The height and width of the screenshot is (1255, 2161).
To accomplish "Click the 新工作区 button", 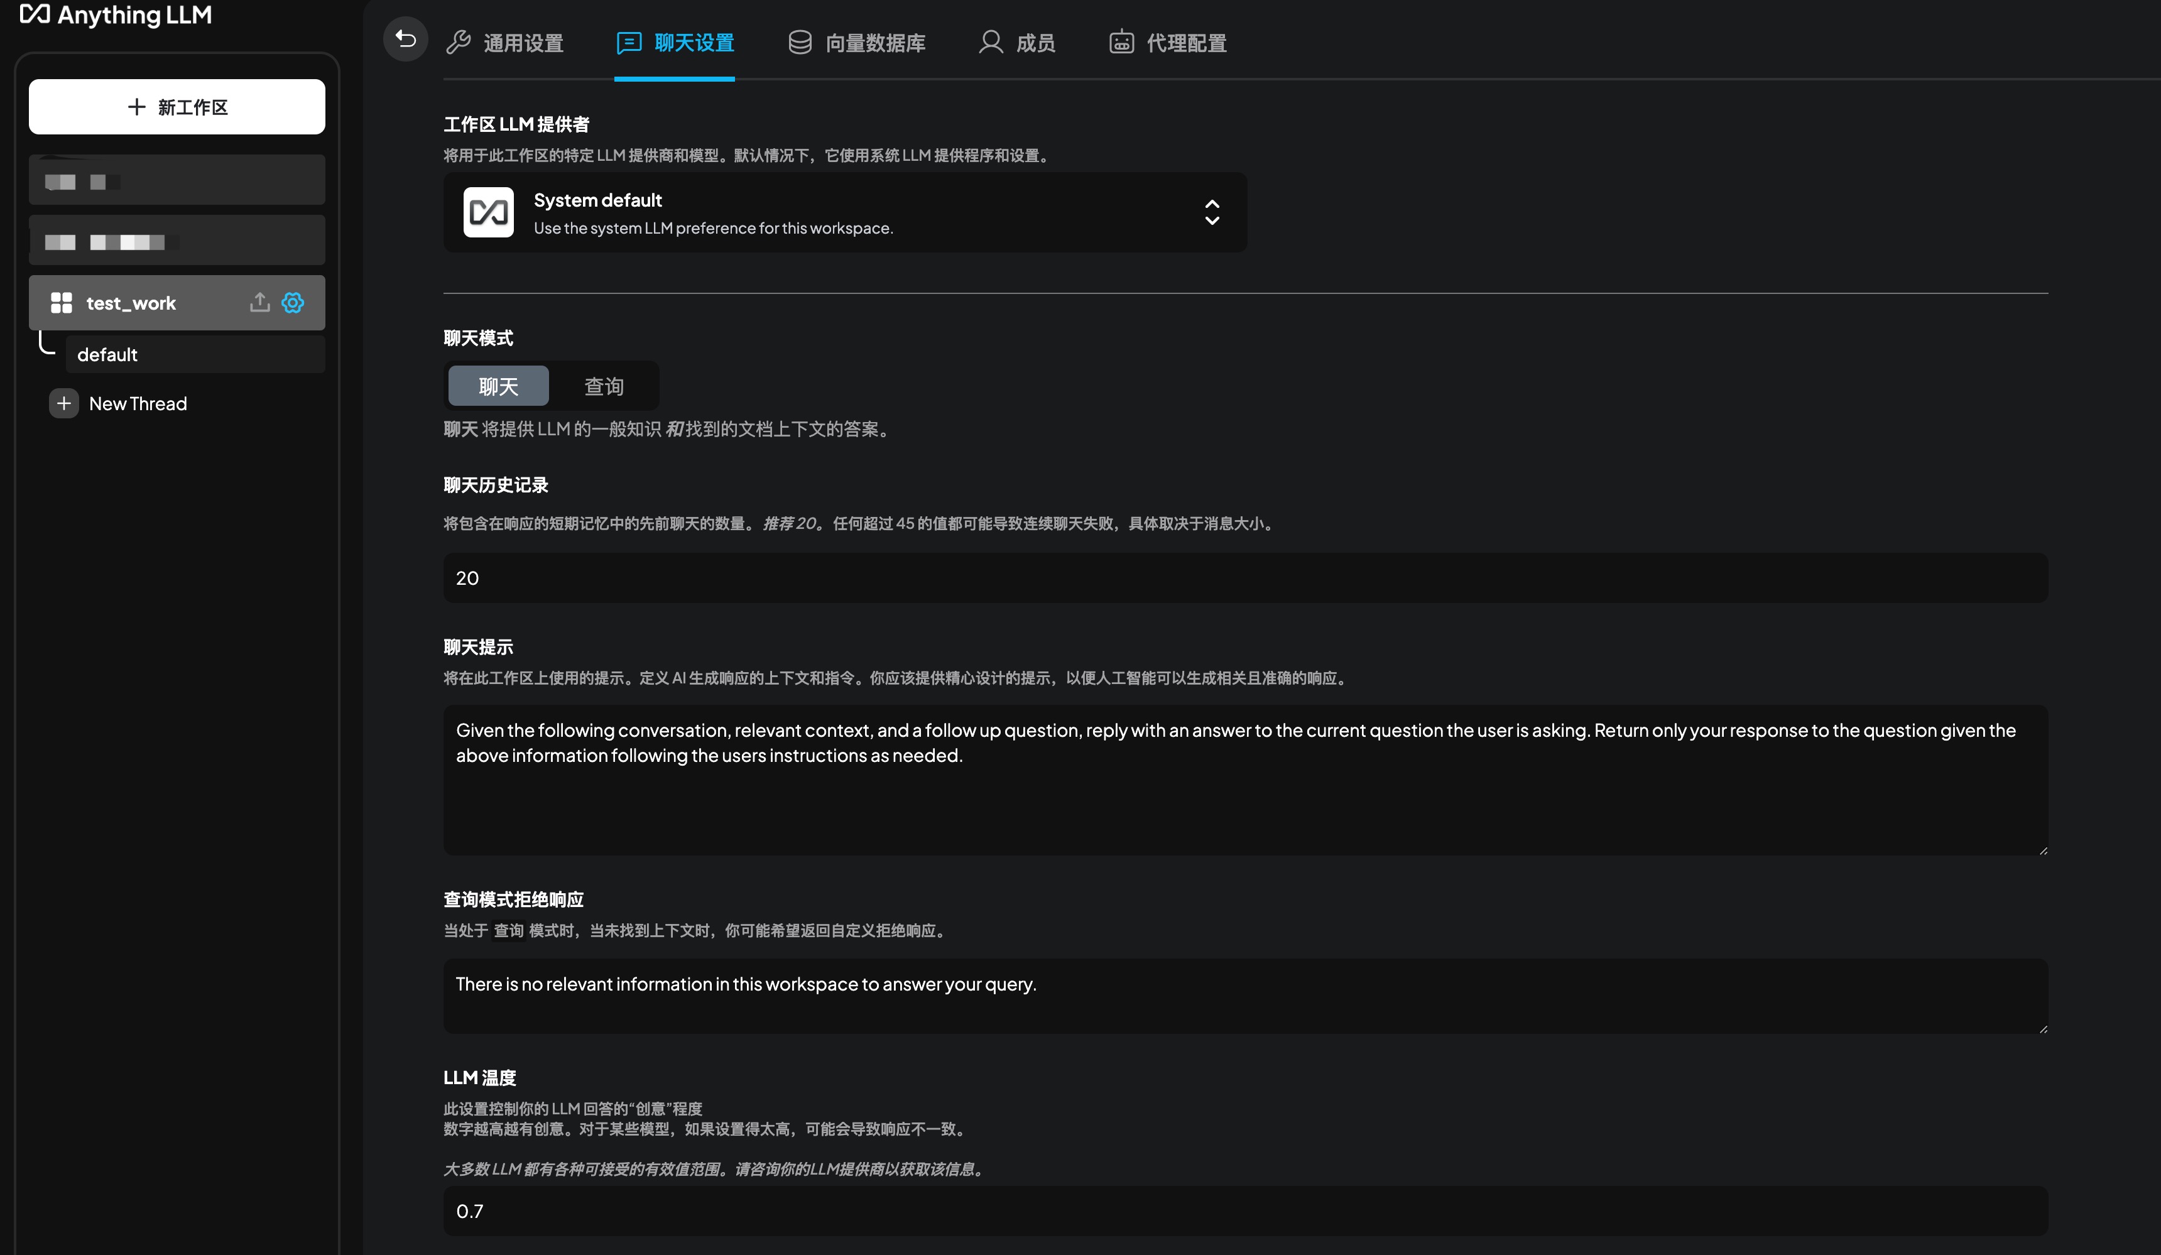I will pos(177,106).
